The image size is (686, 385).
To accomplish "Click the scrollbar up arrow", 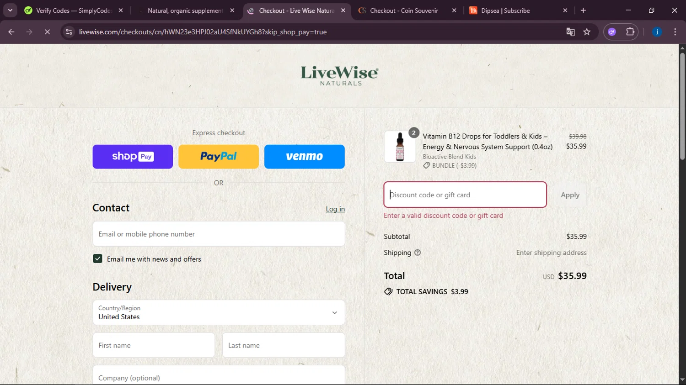I will coord(682,47).
